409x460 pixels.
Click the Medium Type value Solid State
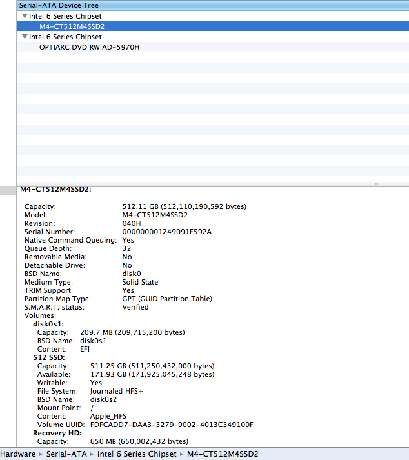pyautogui.click(x=140, y=282)
